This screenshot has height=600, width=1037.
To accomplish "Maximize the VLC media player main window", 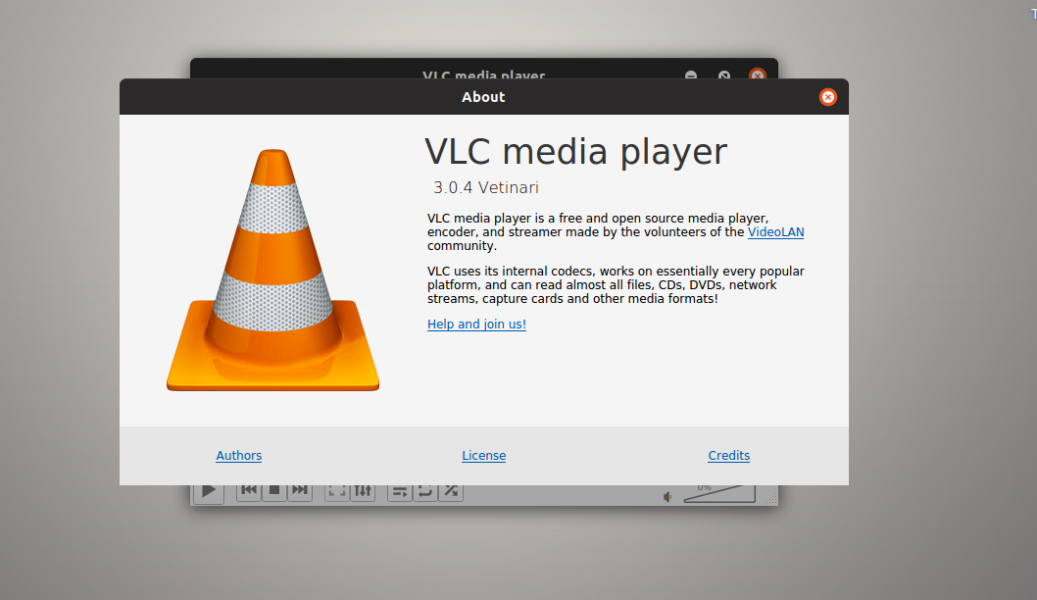I will (x=724, y=75).
